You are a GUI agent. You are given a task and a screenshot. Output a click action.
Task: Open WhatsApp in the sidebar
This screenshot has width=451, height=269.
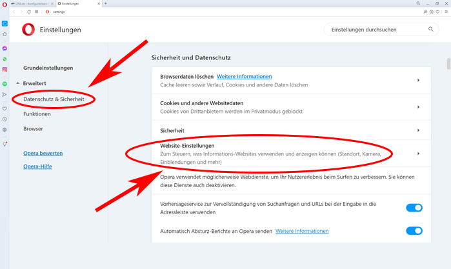tap(5, 59)
